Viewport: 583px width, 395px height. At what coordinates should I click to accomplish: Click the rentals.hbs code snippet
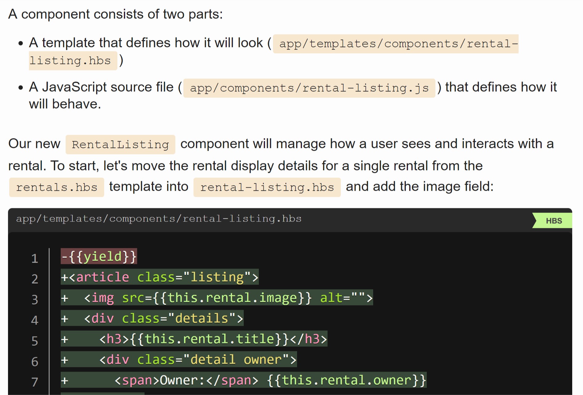(x=57, y=187)
